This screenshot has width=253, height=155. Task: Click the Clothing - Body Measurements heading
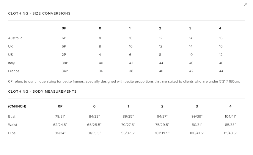(42, 91)
